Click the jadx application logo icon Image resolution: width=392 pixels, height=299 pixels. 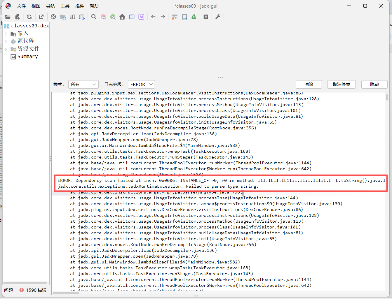8,6
